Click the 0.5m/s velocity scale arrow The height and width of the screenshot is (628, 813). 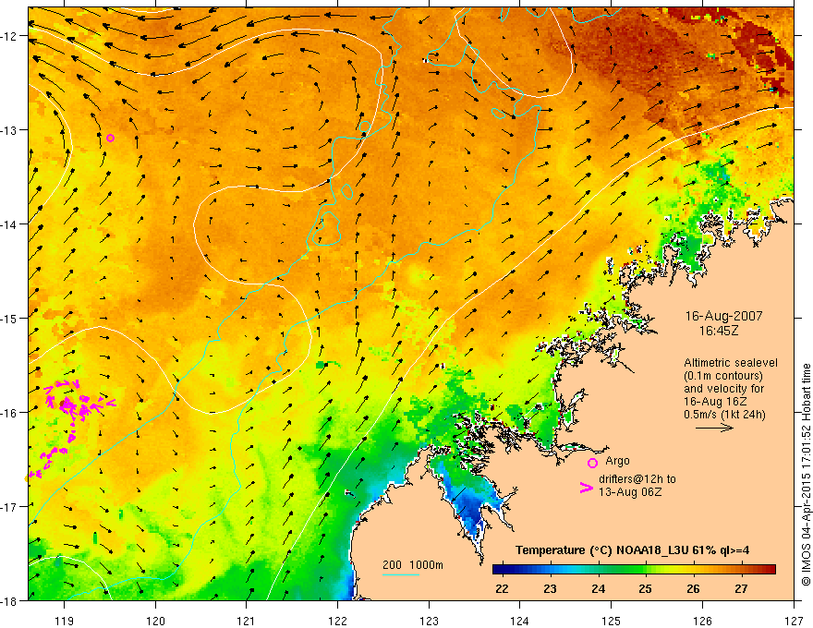[x=714, y=428]
